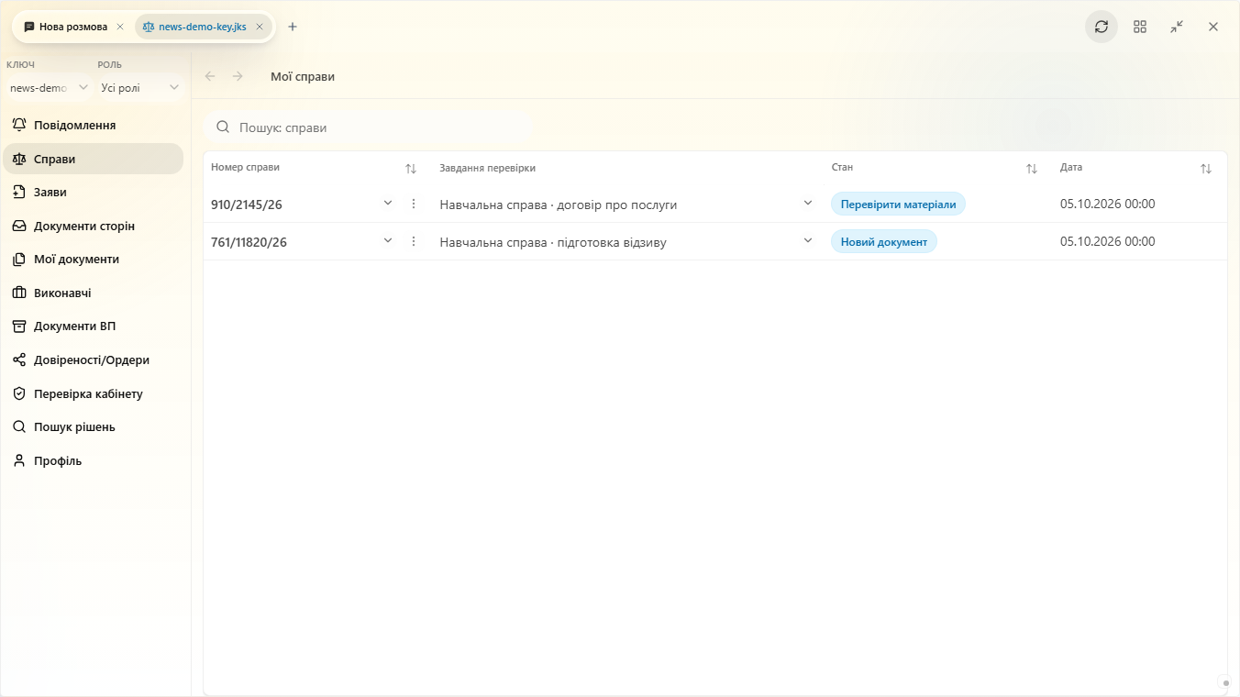Go back with the left arrow

pos(210,76)
